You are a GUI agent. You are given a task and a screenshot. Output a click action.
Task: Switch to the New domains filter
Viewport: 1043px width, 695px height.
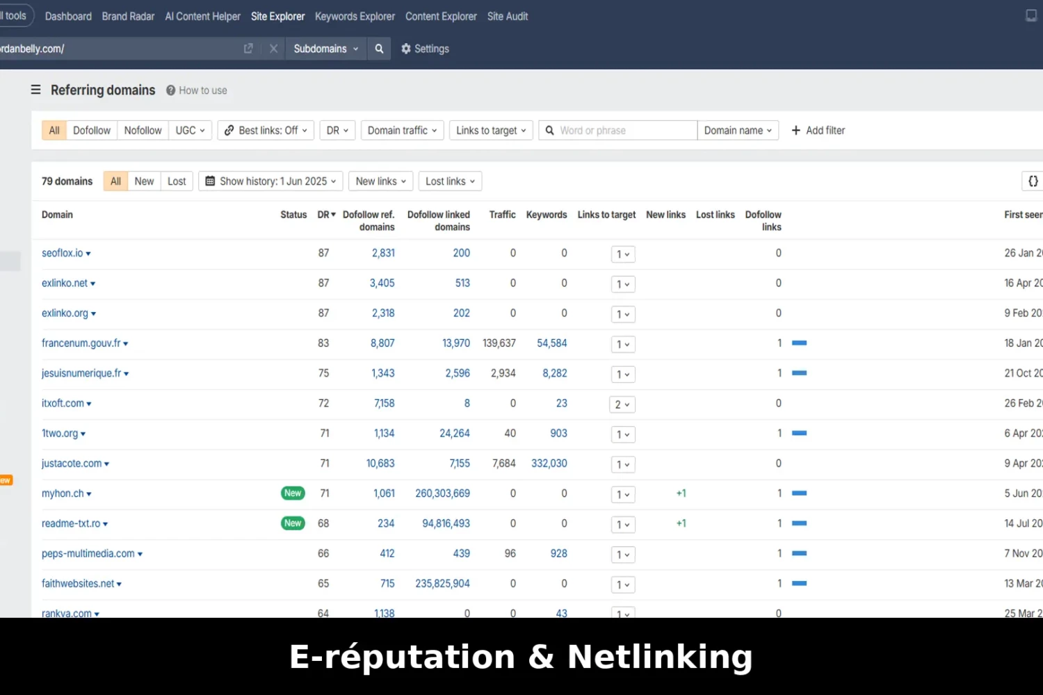(144, 181)
